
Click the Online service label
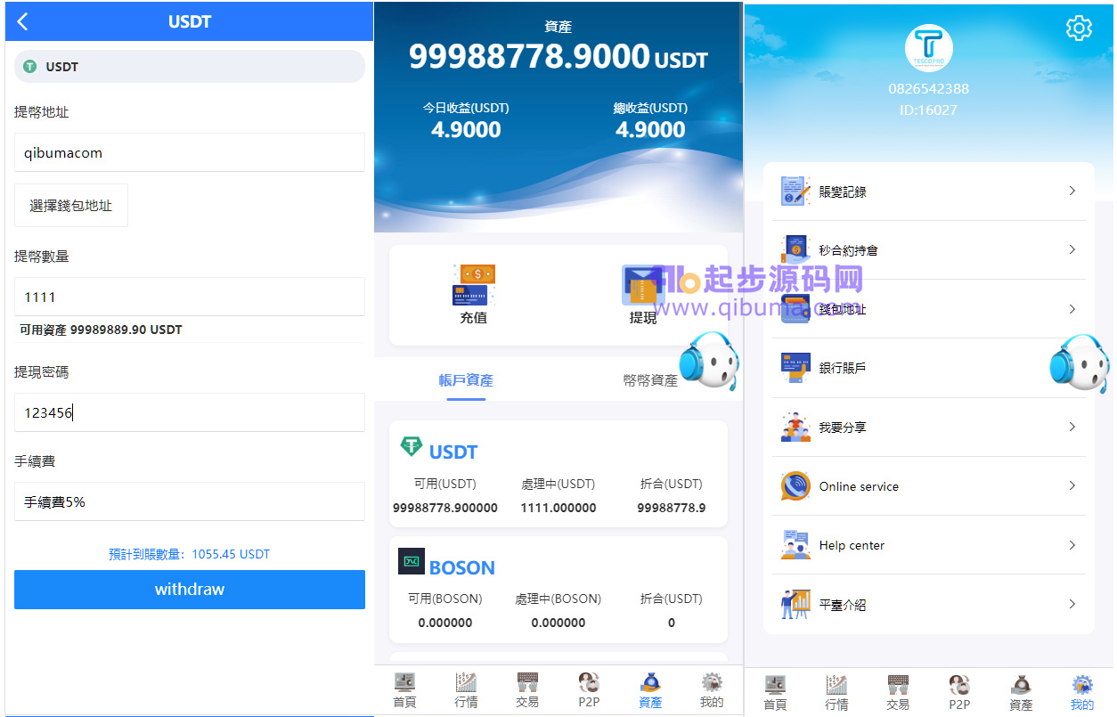click(x=859, y=486)
